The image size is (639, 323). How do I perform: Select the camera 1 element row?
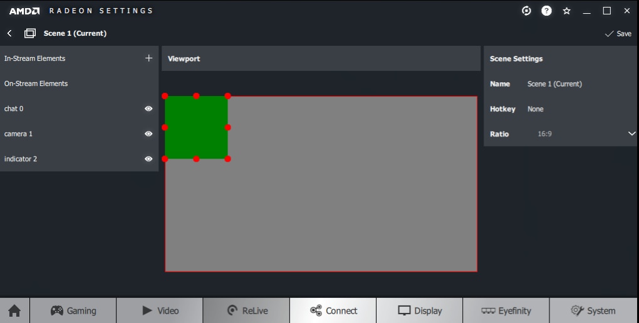[x=79, y=134]
